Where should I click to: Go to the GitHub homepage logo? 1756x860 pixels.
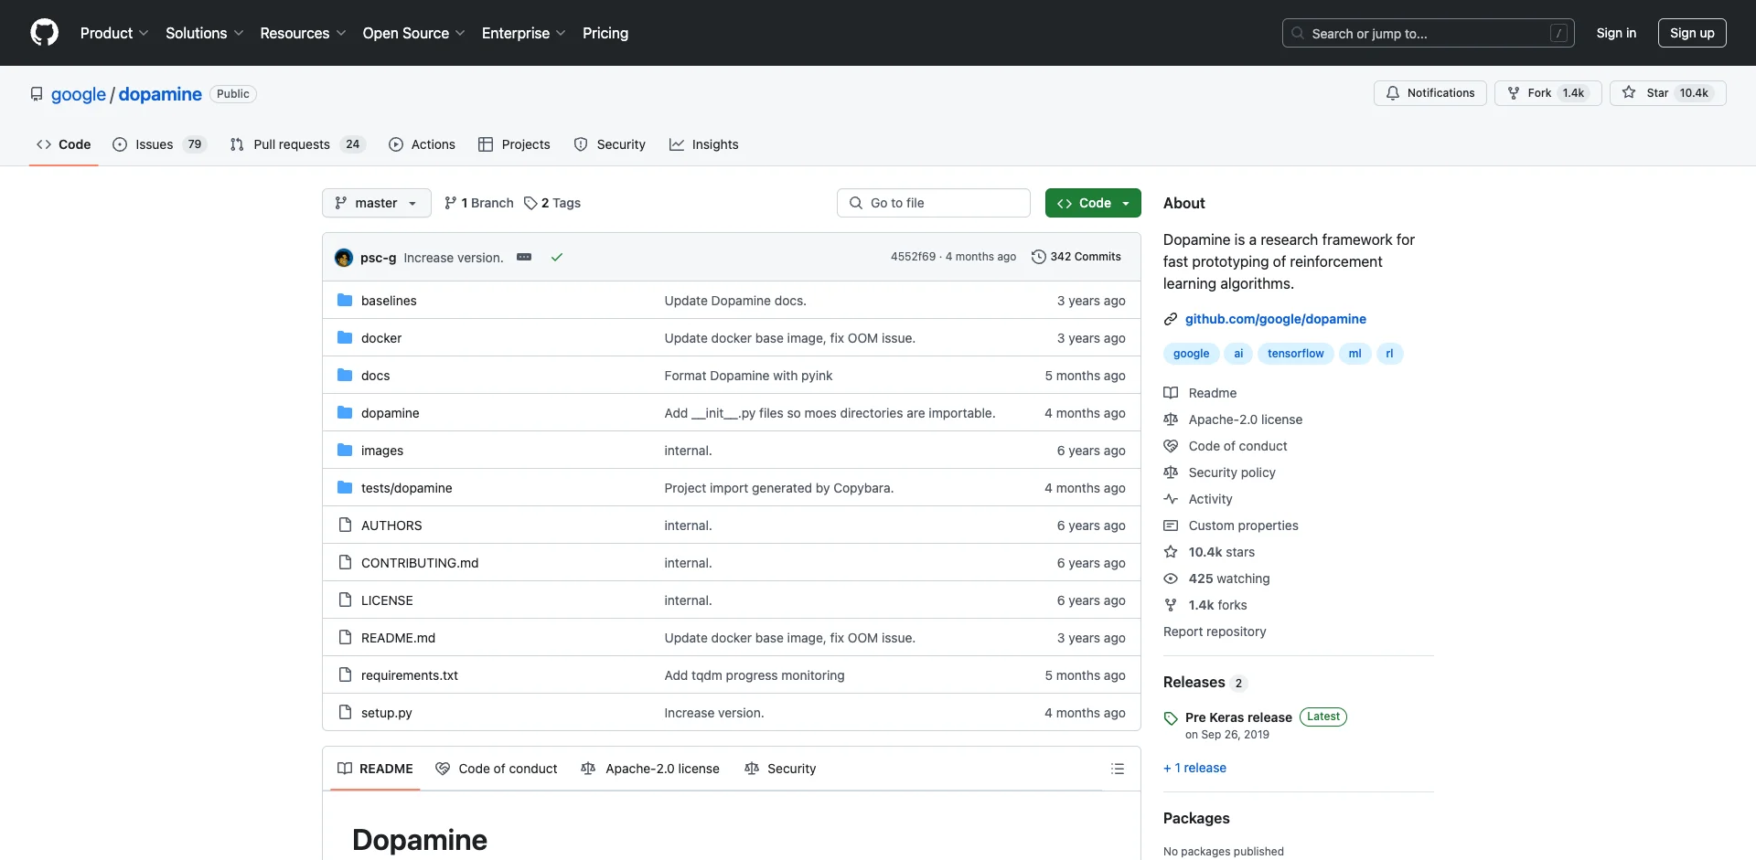44,33
